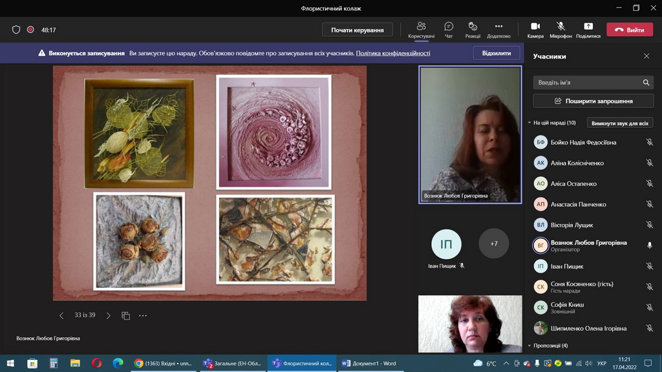This screenshot has width=662, height=372.
Task: Collapse the На цій нараді section
Action: [x=529, y=123]
